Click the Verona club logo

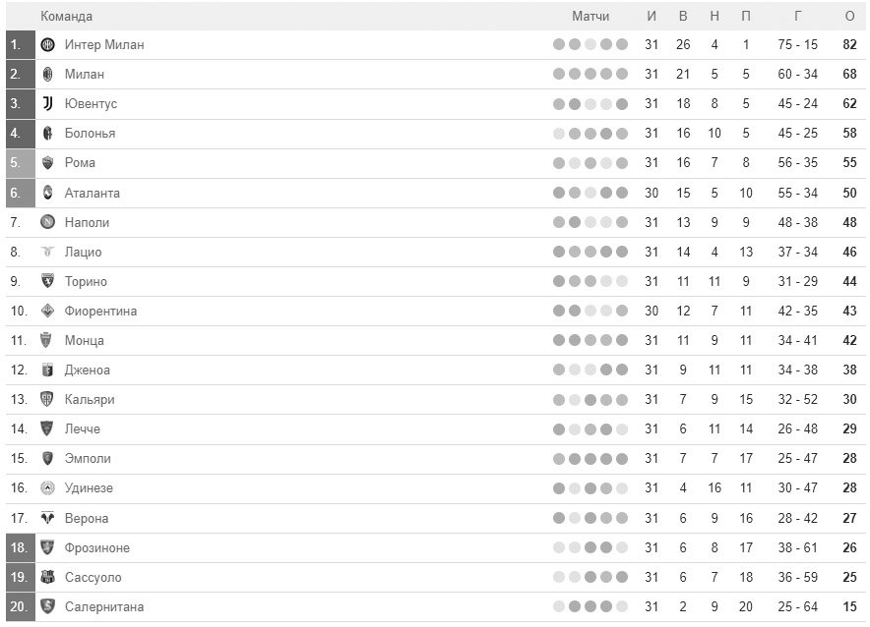(47, 518)
